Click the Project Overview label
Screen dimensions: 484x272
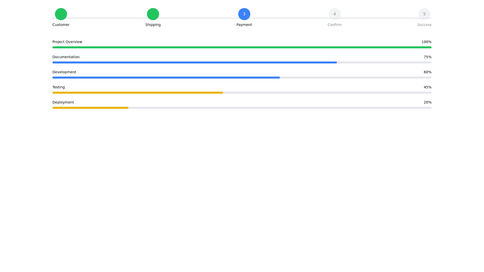[x=67, y=42]
